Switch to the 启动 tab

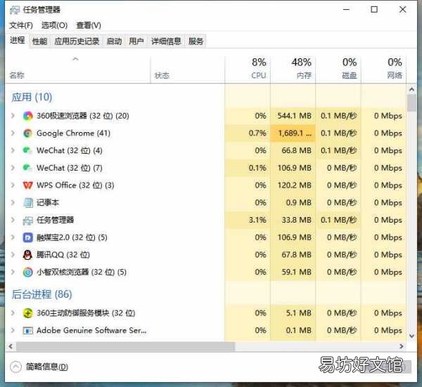[114, 41]
